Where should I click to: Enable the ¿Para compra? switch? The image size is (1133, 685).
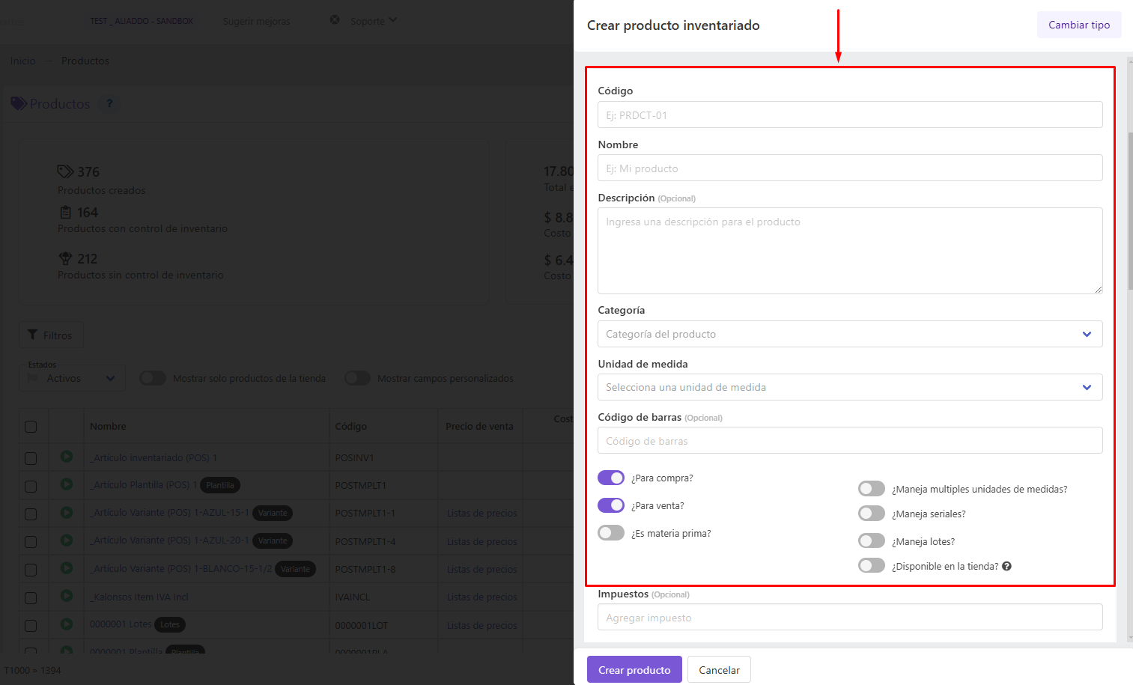[x=611, y=478]
